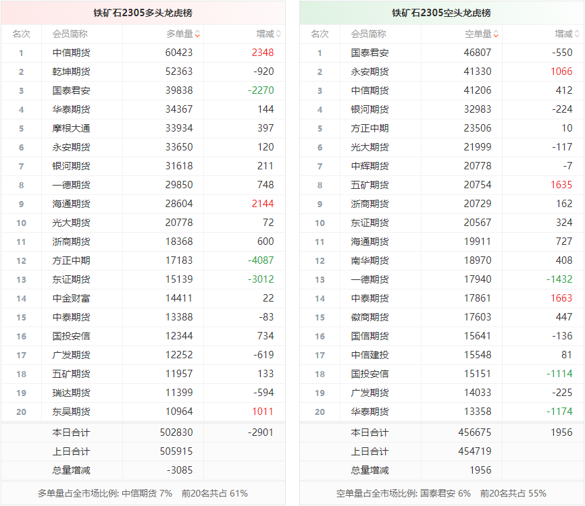Click 中金财富 in long positions table
The width and height of the screenshot is (585, 506).
(x=71, y=298)
